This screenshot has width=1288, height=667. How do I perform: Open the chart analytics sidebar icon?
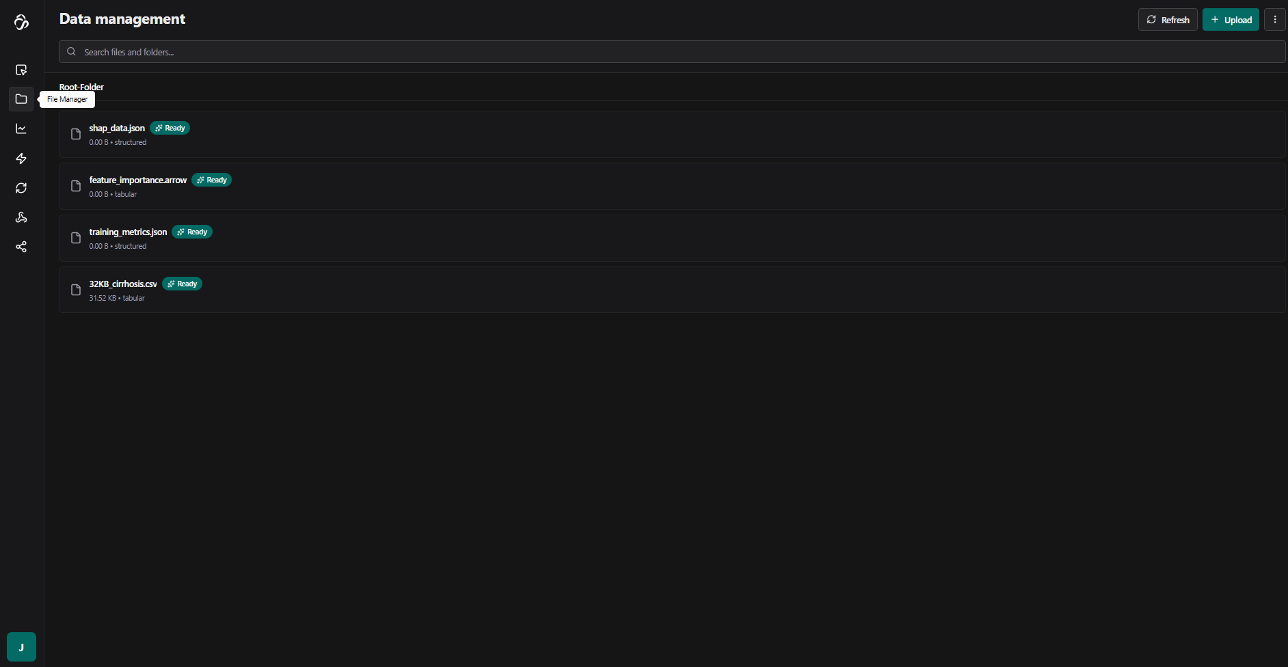[21, 128]
